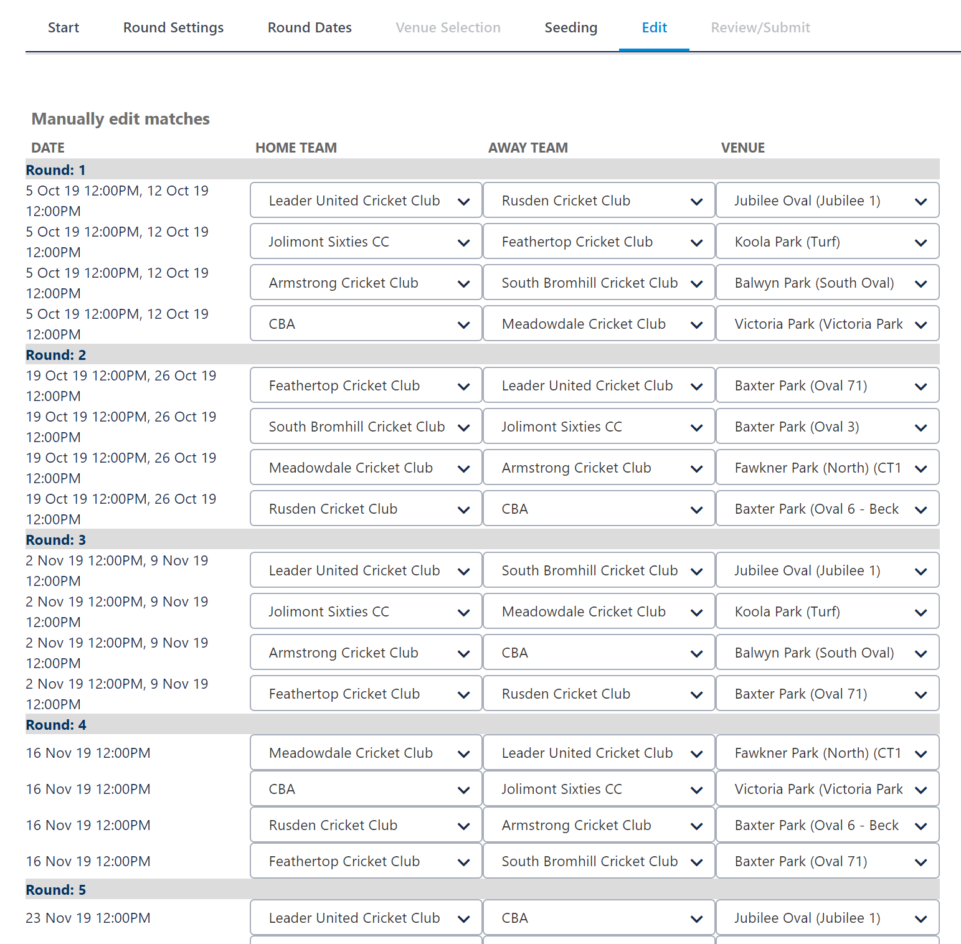
Task: Open Round 3 Jubilee Oval venue dropdown
Action: click(x=828, y=570)
